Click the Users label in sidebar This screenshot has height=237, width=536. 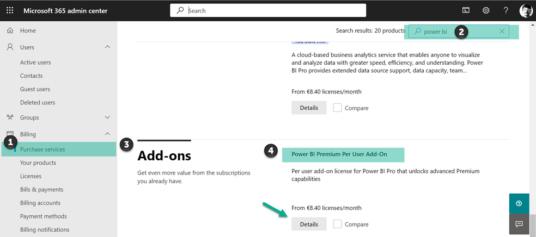click(27, 47)
